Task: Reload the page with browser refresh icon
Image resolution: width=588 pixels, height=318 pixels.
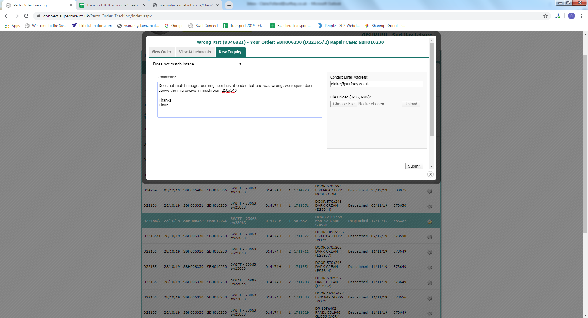Action: click(26, 16)
